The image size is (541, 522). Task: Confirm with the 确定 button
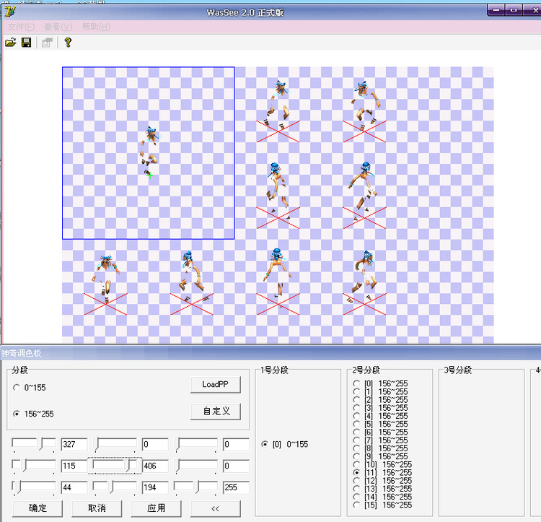tap(38, 508)
